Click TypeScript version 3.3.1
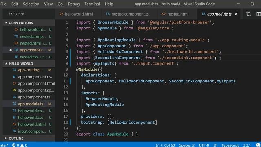 point(247,145)
